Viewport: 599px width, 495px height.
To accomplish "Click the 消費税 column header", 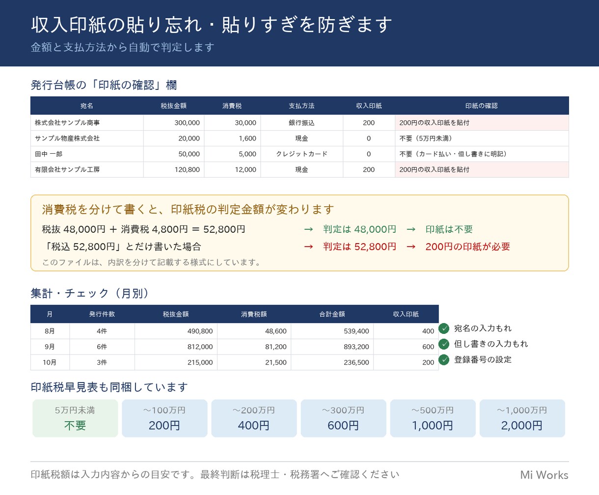I will click(x=232, y=106).
